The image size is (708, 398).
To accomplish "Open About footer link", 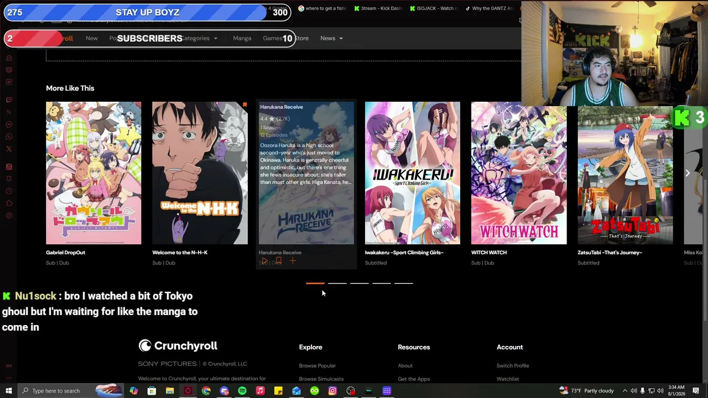I will (x=405, y=366).
